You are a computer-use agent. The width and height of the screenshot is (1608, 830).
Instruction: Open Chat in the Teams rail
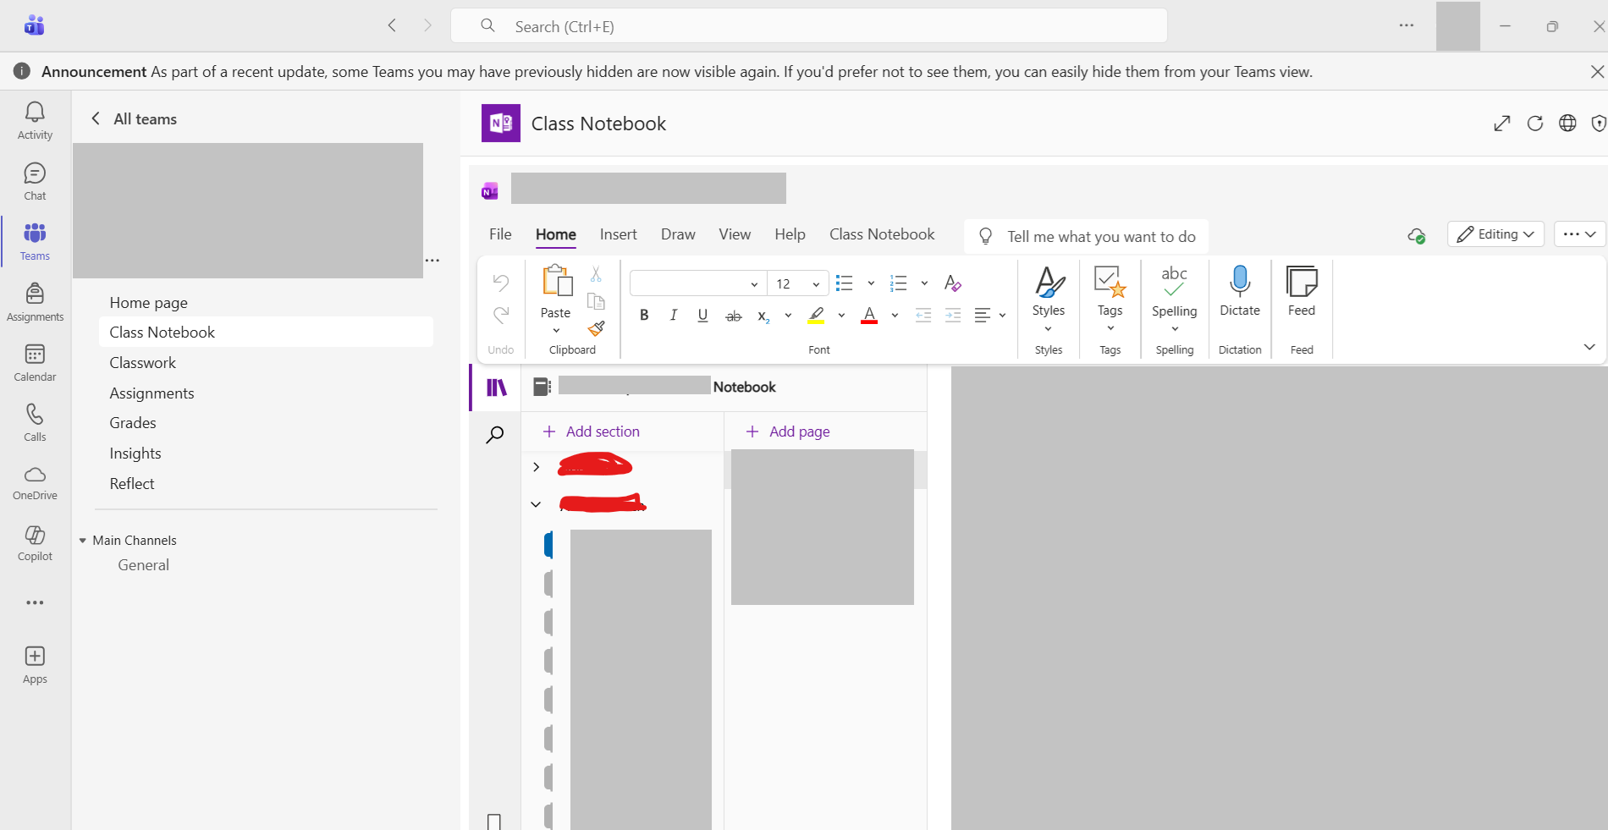tap(35, 182)
